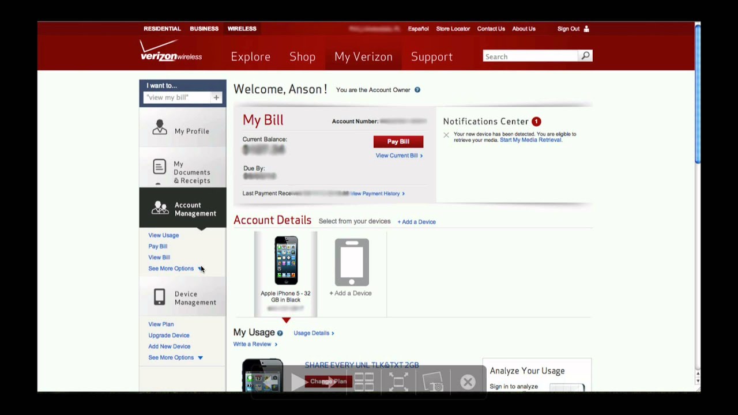Click the help icon beside My Usage

[x=280, y=333]
